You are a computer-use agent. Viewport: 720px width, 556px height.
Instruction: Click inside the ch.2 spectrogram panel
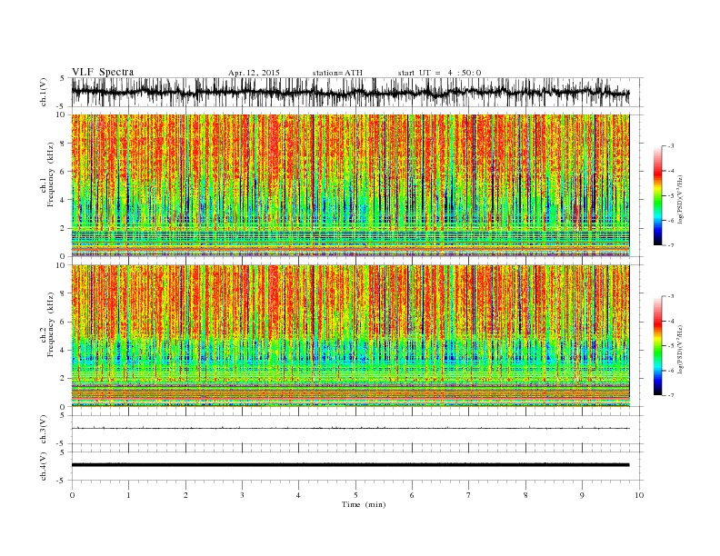(x=350, y=336)
